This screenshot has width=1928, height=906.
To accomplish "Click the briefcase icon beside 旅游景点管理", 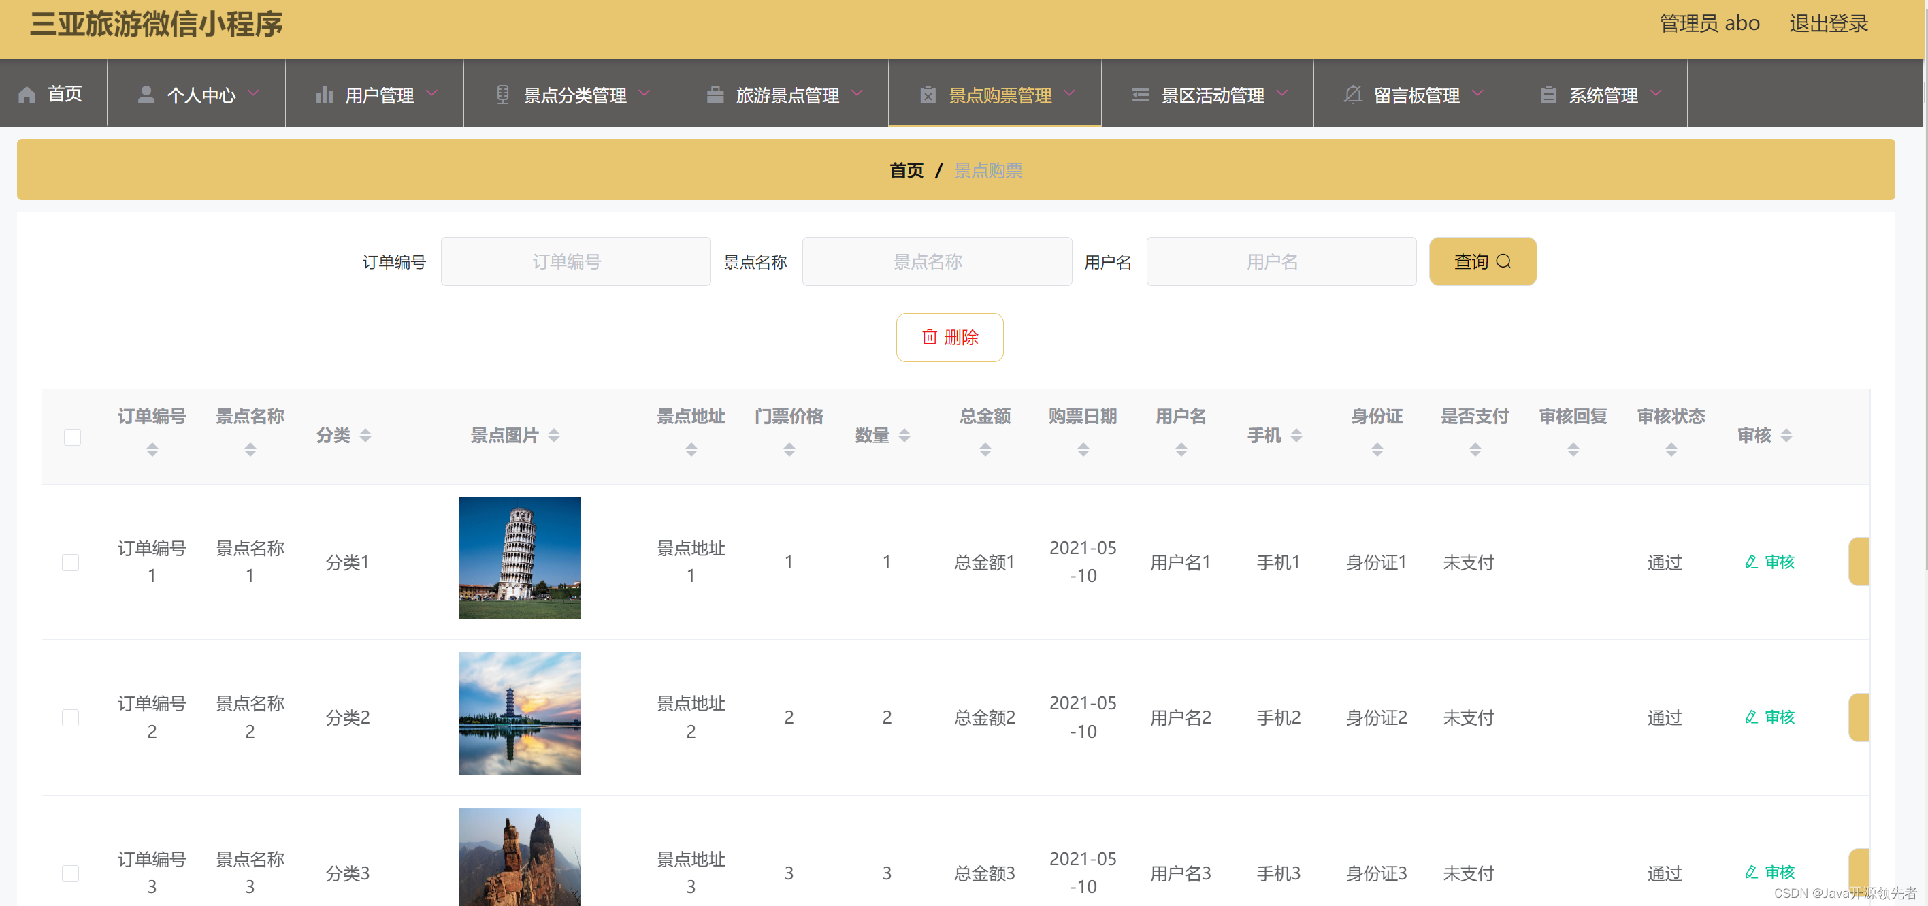I will tap(715, 95).
